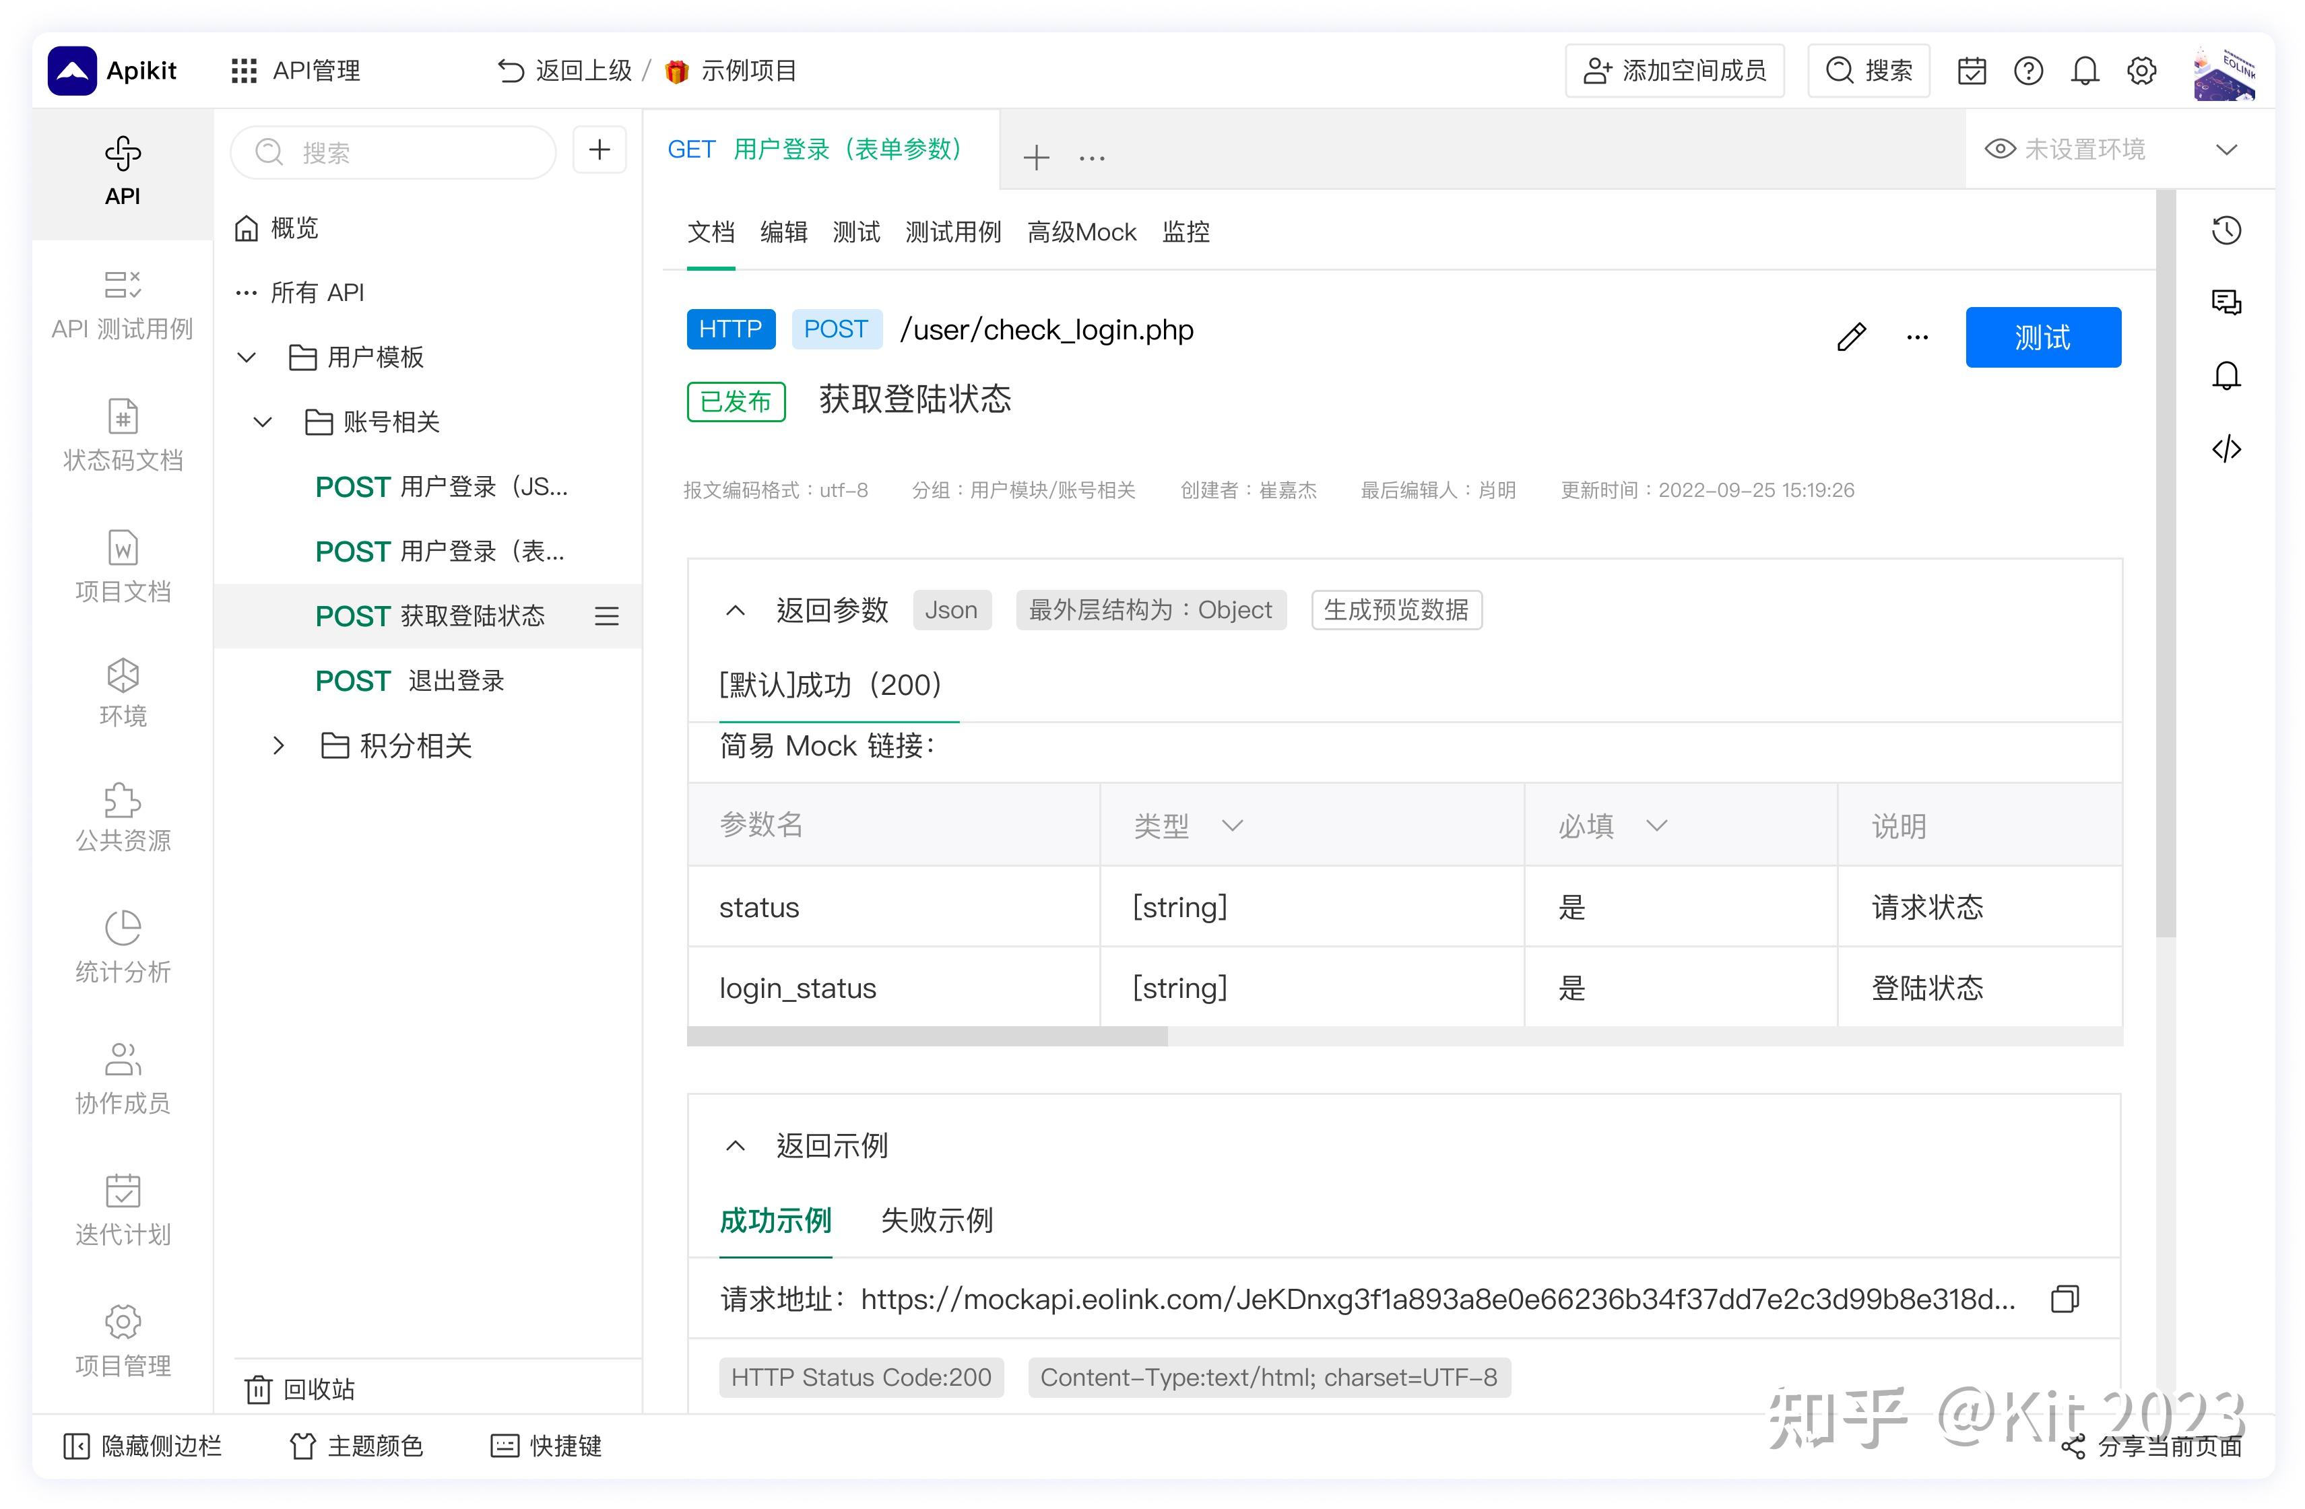Click the 生成预览数据 button
Screen dimensions: 2305x1509
[x=1396, y=610]
